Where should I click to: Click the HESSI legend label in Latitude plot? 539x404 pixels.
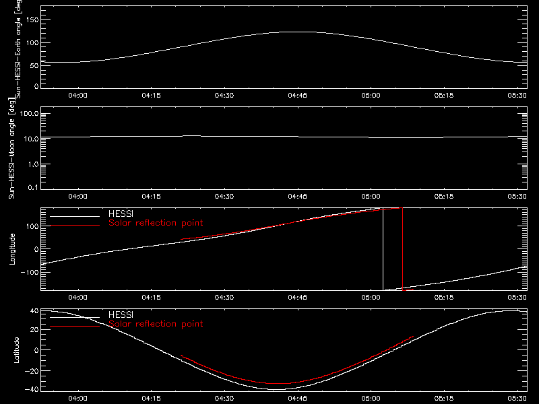click(121, 314)
